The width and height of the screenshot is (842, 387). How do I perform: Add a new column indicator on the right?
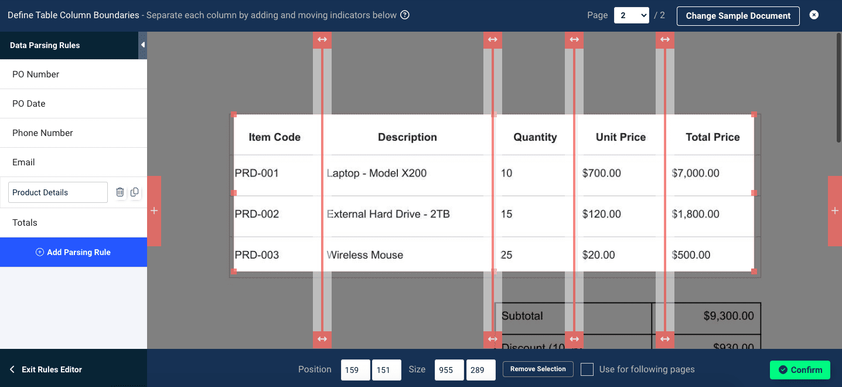point(834,211)
